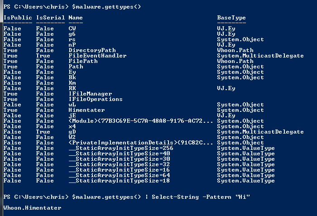The width and height of the screenshot is (317, 216).
Task: Click the gD type name
Action: pyautogui.click(x=72, y=132)
